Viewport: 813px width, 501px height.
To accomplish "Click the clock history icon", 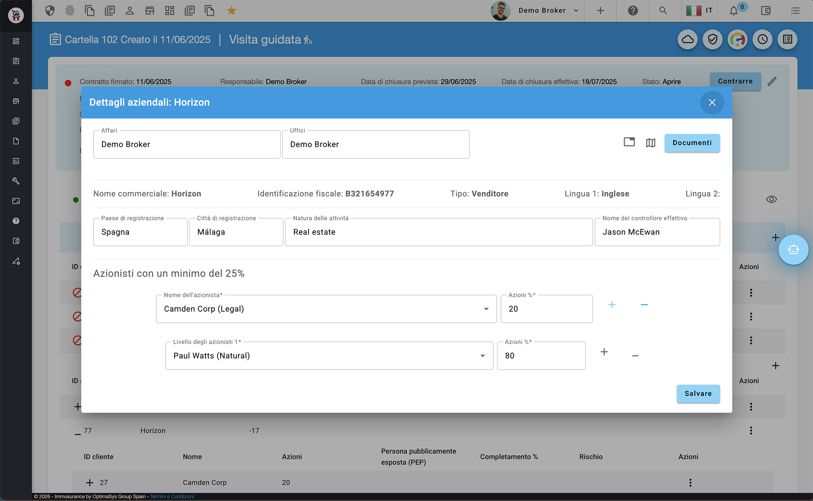I will (763, 40).
